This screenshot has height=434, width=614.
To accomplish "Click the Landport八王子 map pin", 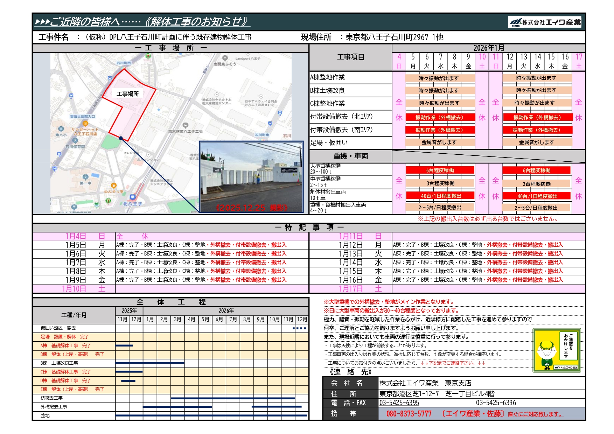I will (x=225, y=58).
